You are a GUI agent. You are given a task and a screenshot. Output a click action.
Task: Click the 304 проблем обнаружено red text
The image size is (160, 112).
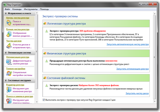click(93, 31)
